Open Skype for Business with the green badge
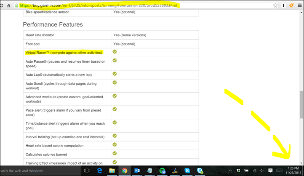 click(x=200, y=171)
